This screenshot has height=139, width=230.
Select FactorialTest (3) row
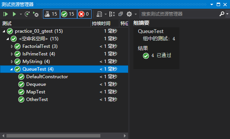pos(64,46)
